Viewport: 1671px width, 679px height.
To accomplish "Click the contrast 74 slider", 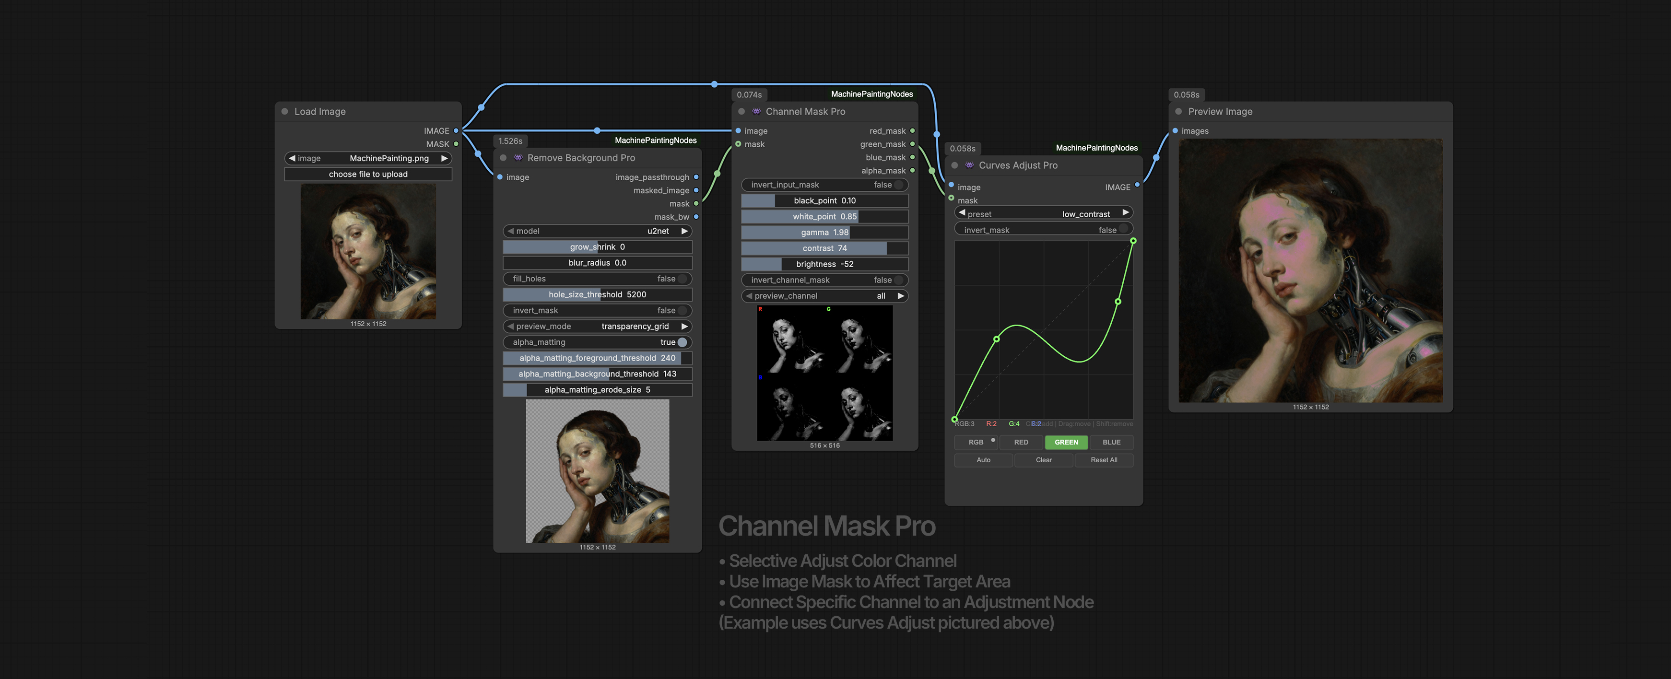I will (x=824, y=248).
